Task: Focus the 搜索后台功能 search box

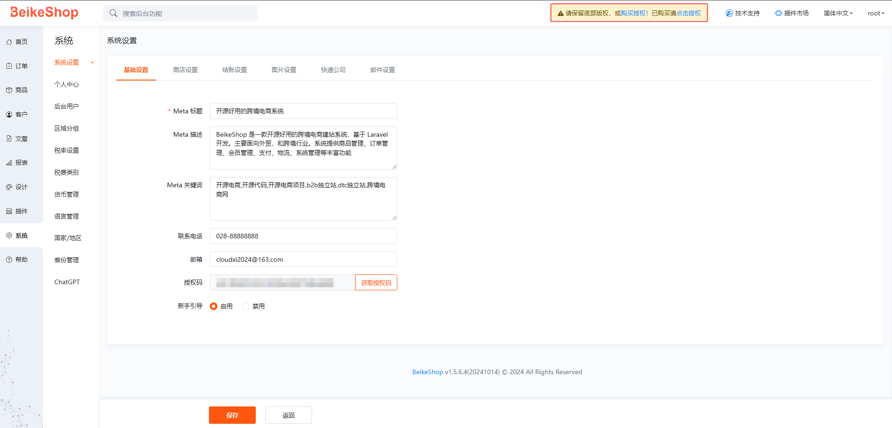Action: [x=180, y=13]
